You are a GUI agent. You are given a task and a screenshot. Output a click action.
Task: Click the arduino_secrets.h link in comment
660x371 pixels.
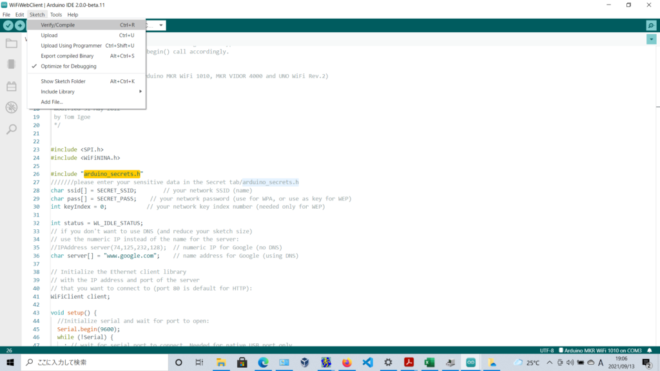pyautogui.click(x=271, y=182)
